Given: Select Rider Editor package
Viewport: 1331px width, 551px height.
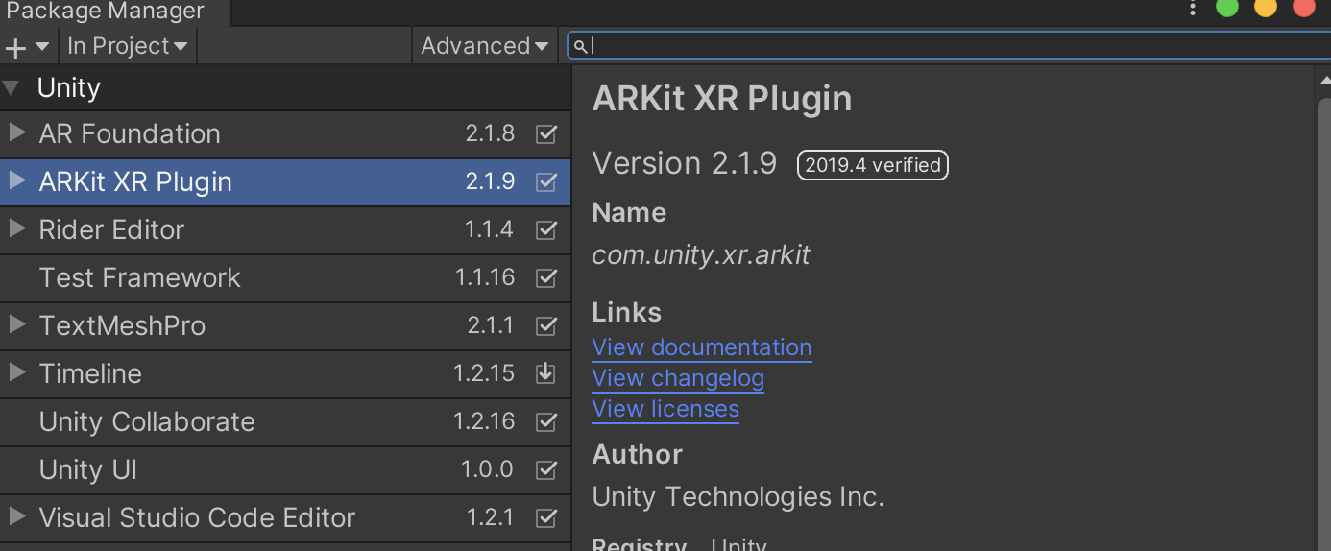Looking at the screenshot, I should [x=285, y=230].
